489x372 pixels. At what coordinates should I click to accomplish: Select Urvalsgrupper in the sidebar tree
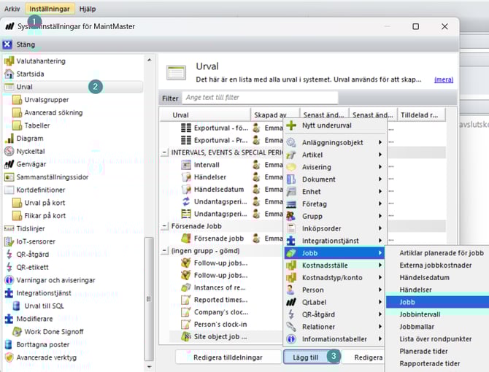coord(45,99)
